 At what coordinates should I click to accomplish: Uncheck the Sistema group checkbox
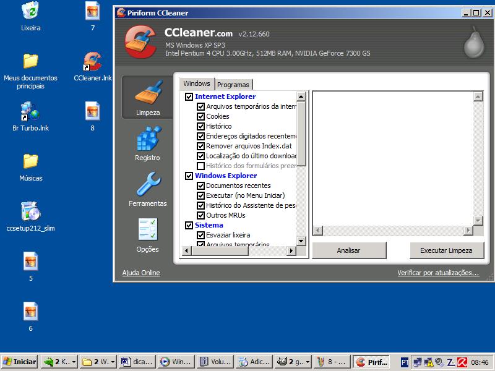point(189,225)
